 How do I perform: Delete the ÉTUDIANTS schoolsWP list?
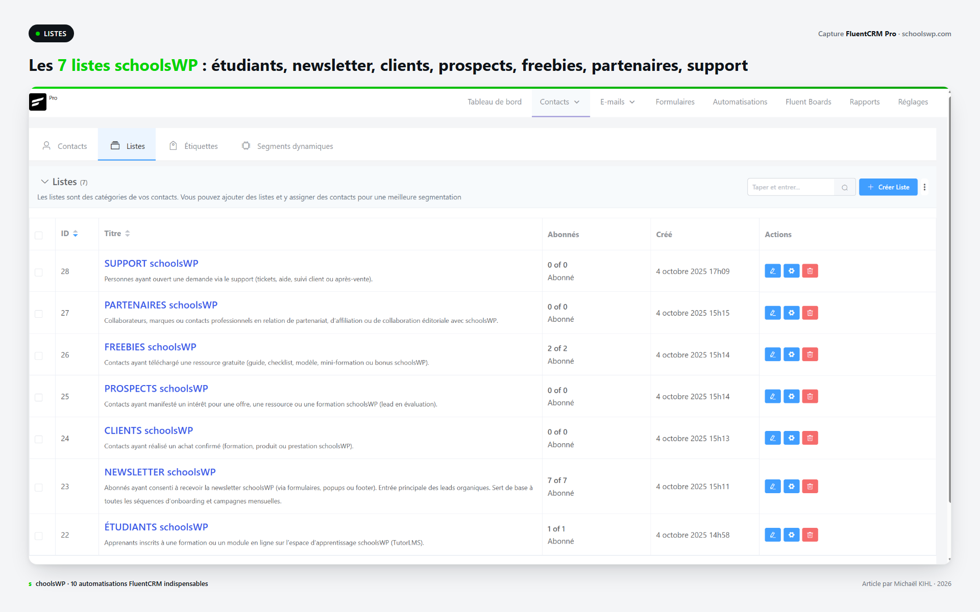tap(810, 535)
